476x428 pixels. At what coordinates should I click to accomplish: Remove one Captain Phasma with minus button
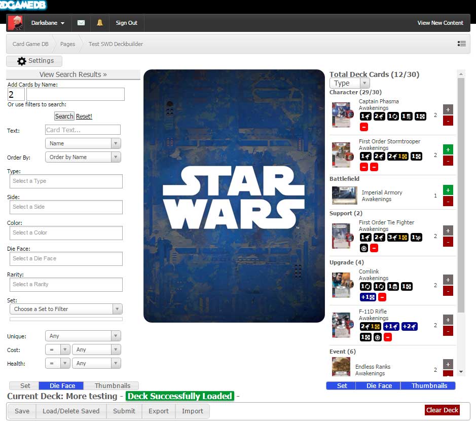click(x=448, y=121)
